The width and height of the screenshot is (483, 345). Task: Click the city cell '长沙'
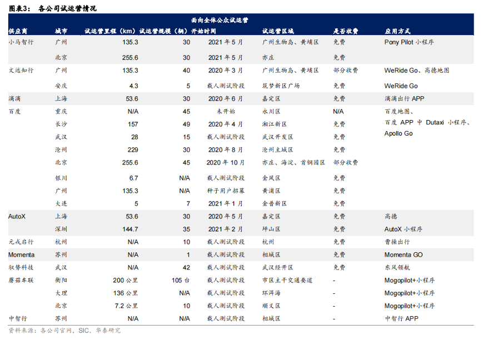[61, 124]
